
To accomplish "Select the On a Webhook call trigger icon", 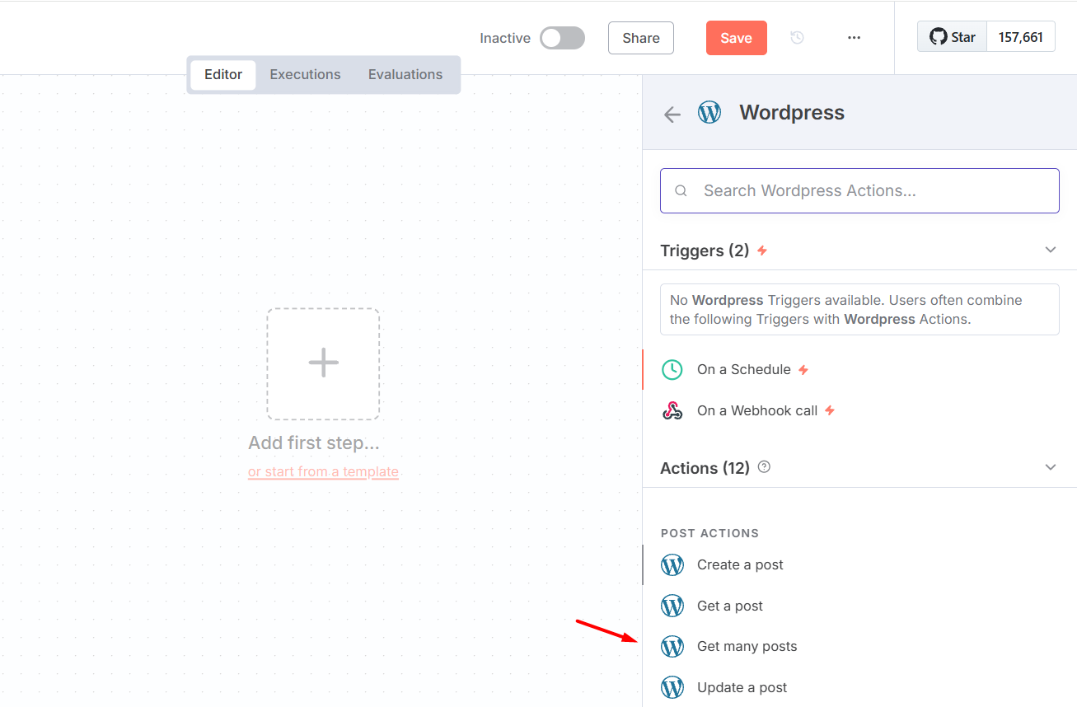I will pos(672,410).
